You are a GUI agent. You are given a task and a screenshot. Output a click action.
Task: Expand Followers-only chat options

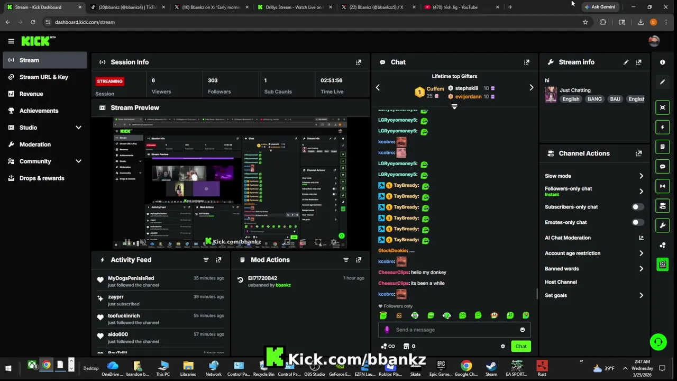point(641,191)
